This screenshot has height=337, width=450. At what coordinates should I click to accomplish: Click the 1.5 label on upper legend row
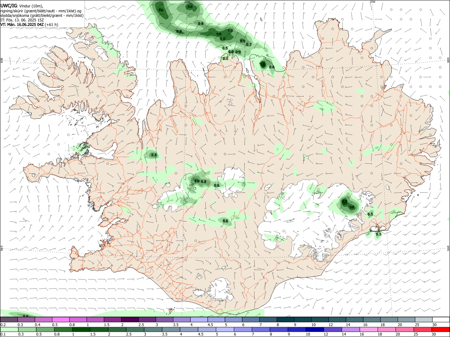(x=106, y=325)
